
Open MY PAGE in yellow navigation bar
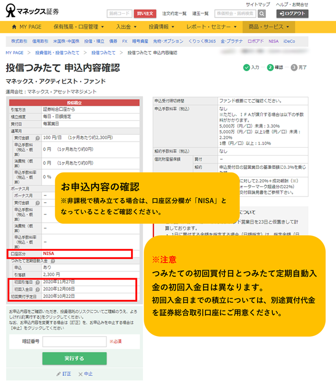coord(26,27)
